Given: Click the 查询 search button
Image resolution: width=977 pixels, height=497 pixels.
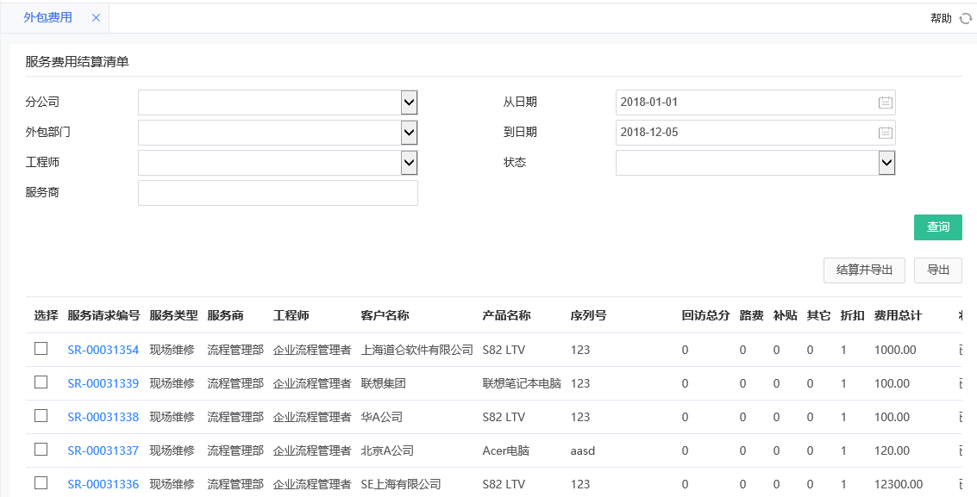Looking at the screenshot, I should click(937, 227).
